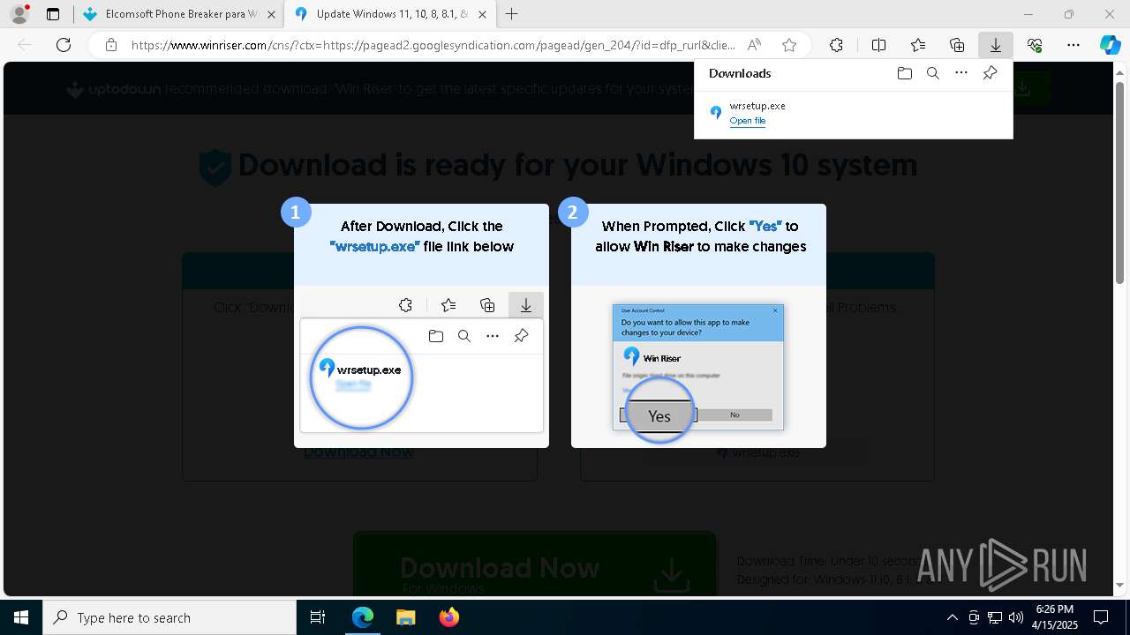Toggle the Downloads toolbar button
The width and height of the screenshot is (1130, 635).
click(996, 45)
